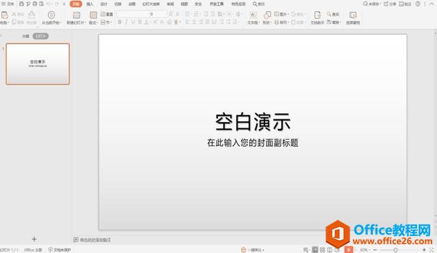Click the 文本框 text box icon
This screenshot has width=437, height=253.
click(x=253, y=15)
